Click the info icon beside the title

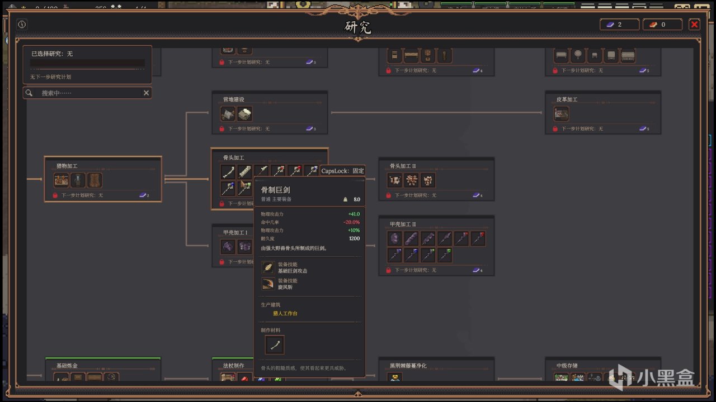[x=22, y=25]
